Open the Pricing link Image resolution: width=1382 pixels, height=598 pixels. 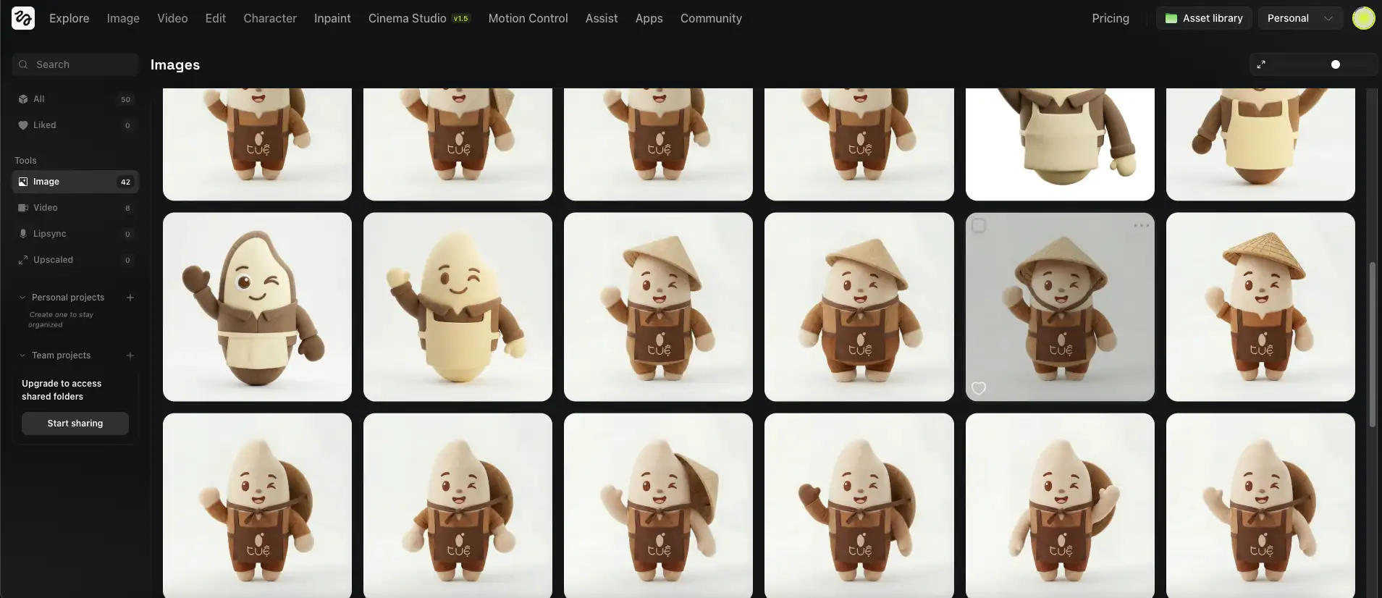(x=1110, y=18)
